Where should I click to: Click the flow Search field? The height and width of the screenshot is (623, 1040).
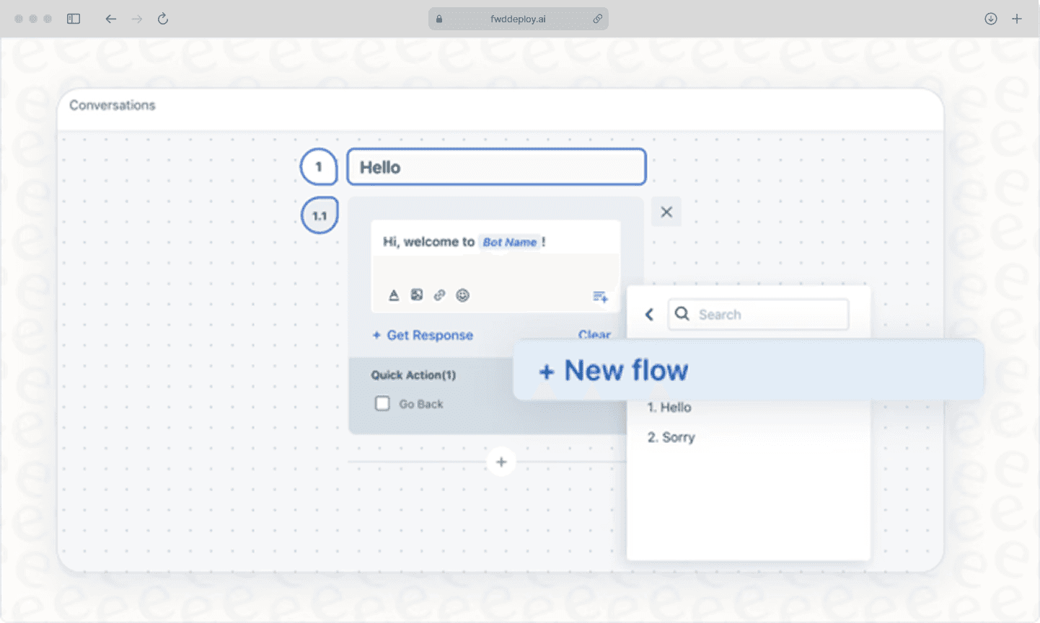pos(758,315)
